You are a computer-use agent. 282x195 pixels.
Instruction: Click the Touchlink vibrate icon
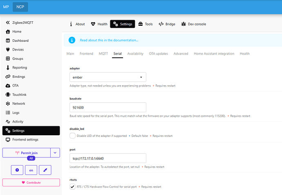[8, 95]
